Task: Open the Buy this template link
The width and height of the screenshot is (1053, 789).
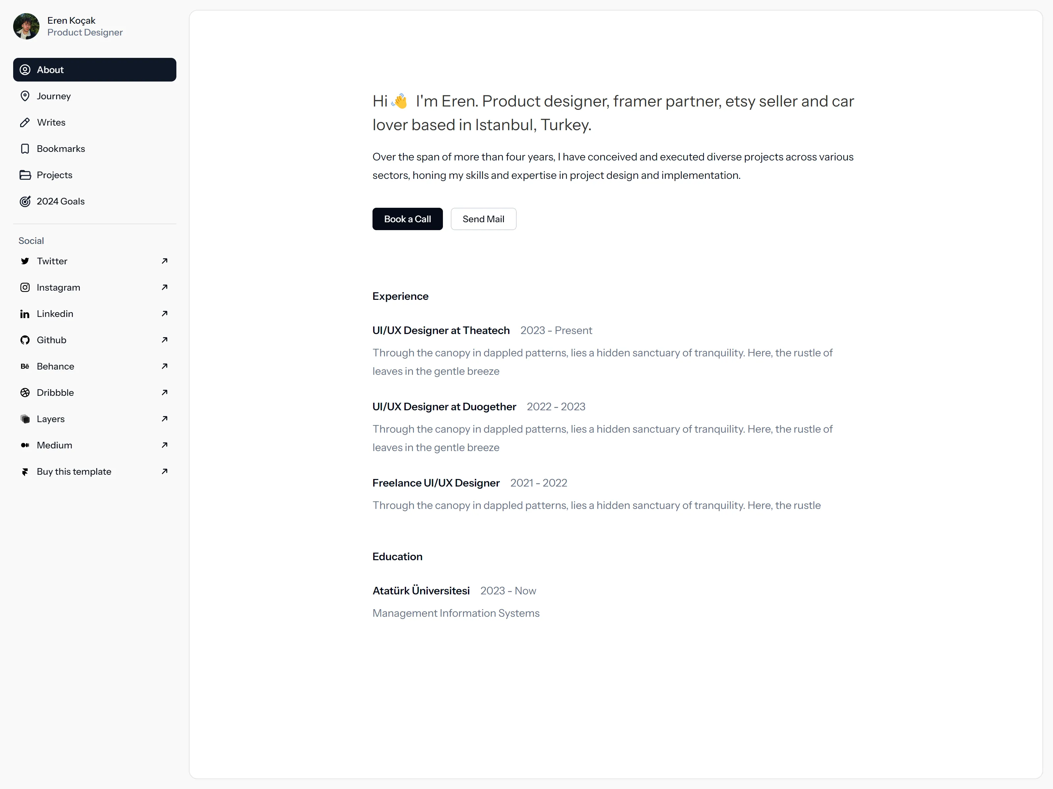Action: [x=95, y=471]
